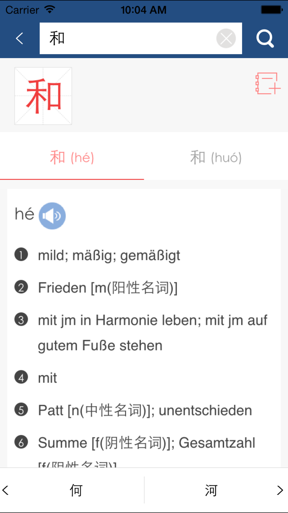Screen dimensions: 288x513
Task: Tap the Harmonie leben definition
Action: tap(152, 332)
